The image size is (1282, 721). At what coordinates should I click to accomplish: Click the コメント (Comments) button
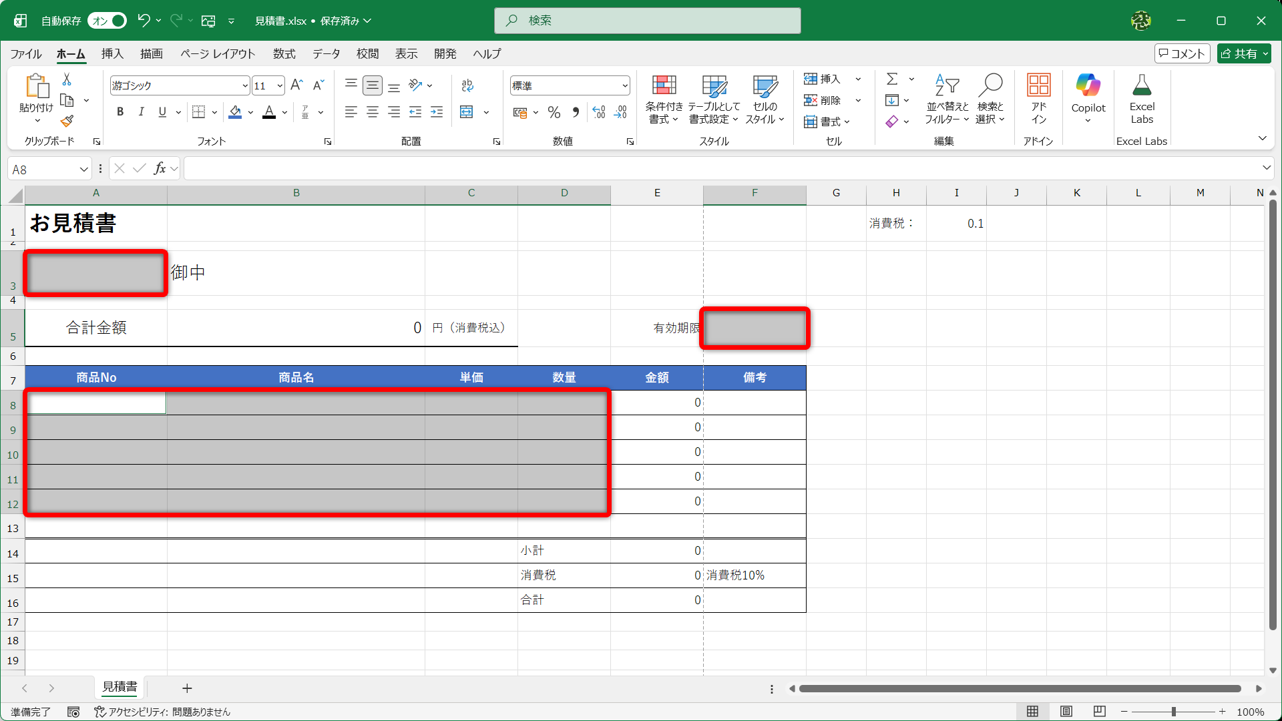click(1181, 53)
